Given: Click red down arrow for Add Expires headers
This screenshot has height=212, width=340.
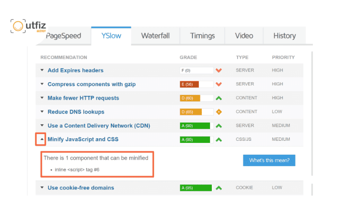Looking at the screenshot, I should (x=219, y=70).
